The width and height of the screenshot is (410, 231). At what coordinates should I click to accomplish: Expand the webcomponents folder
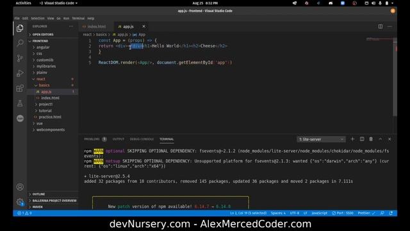[53, 130]
